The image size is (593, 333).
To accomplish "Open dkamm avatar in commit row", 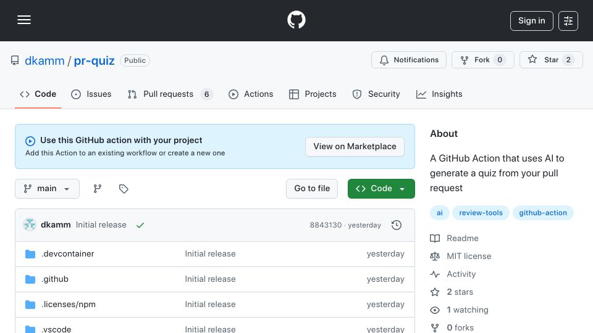I will [30, 224].
